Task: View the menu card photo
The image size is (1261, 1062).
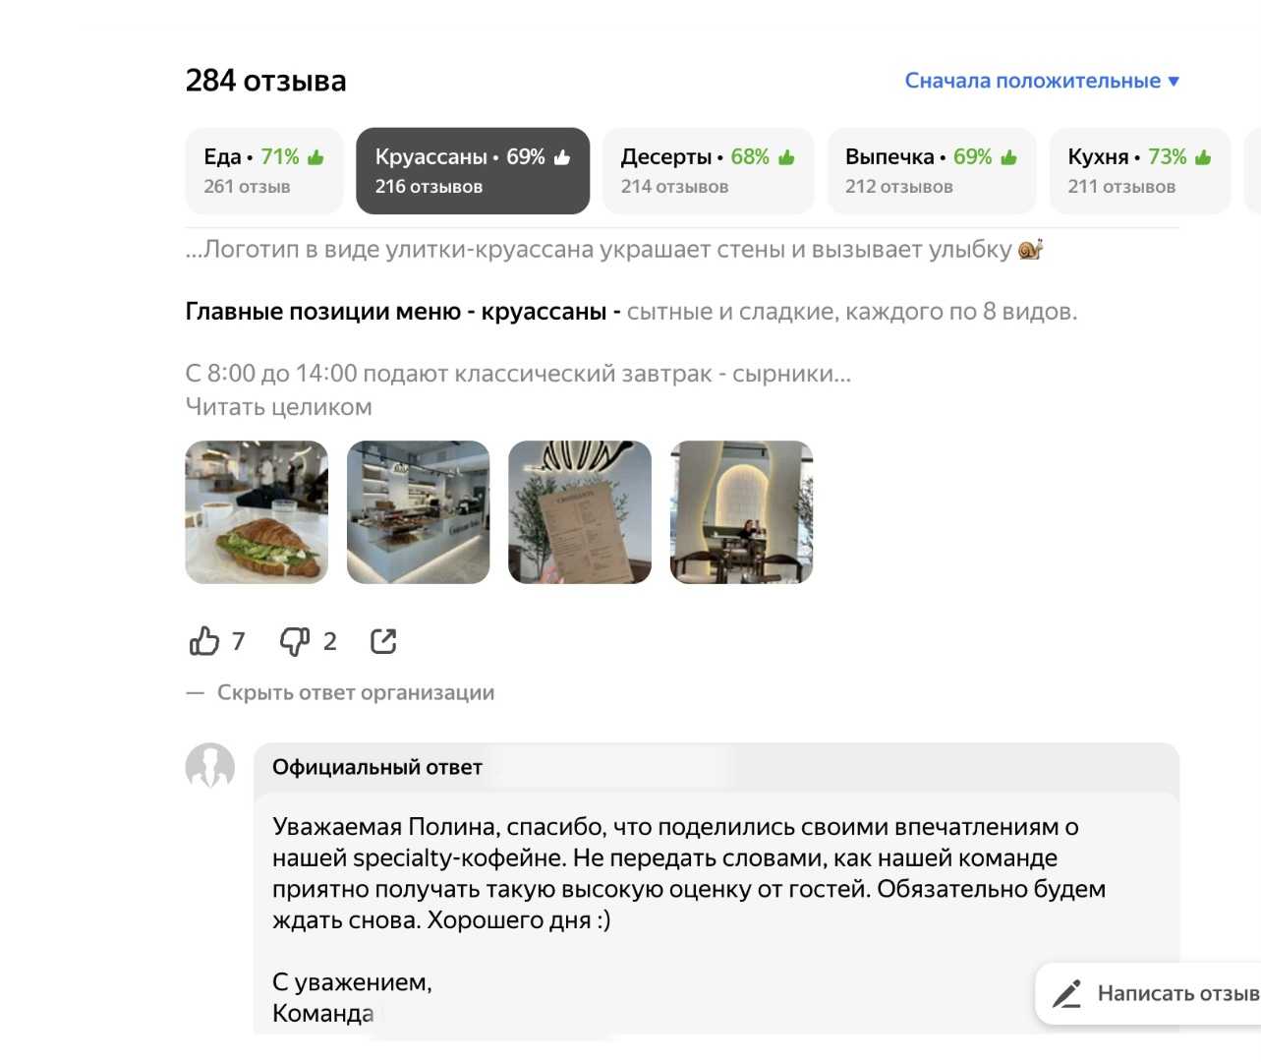Action: point(580,512)
